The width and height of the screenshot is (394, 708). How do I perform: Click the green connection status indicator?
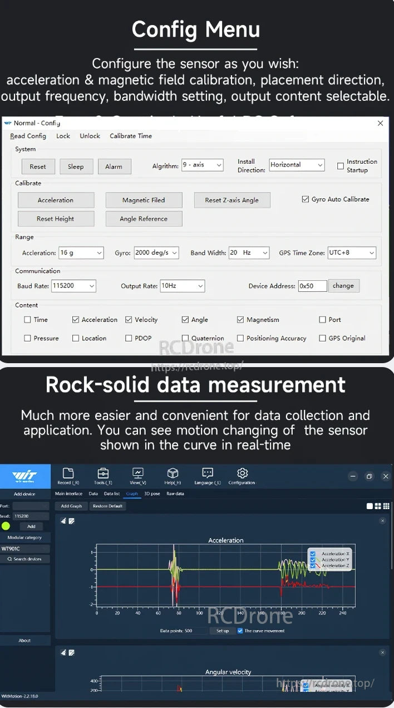[x=6, y=526]
